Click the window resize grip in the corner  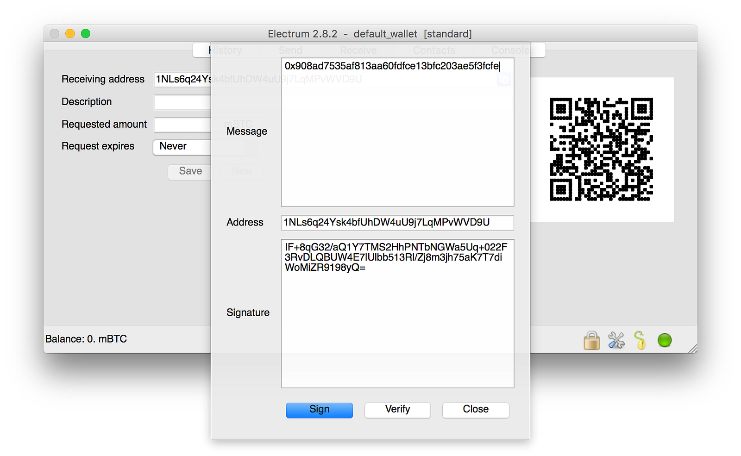(x=692, y=349)
